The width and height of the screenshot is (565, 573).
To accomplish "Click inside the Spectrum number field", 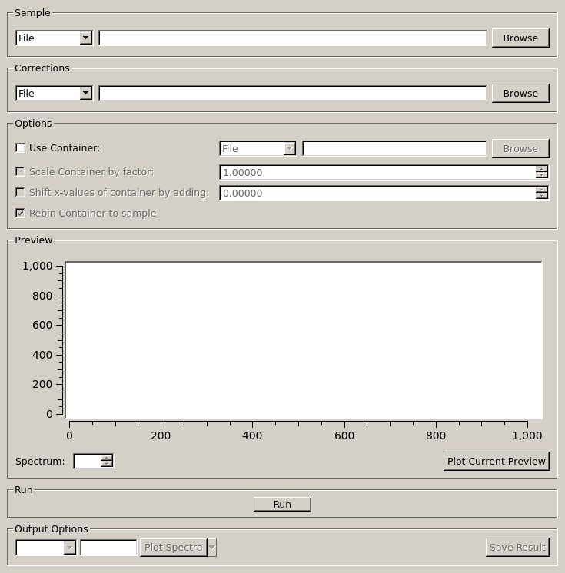I will pos(87,461).
